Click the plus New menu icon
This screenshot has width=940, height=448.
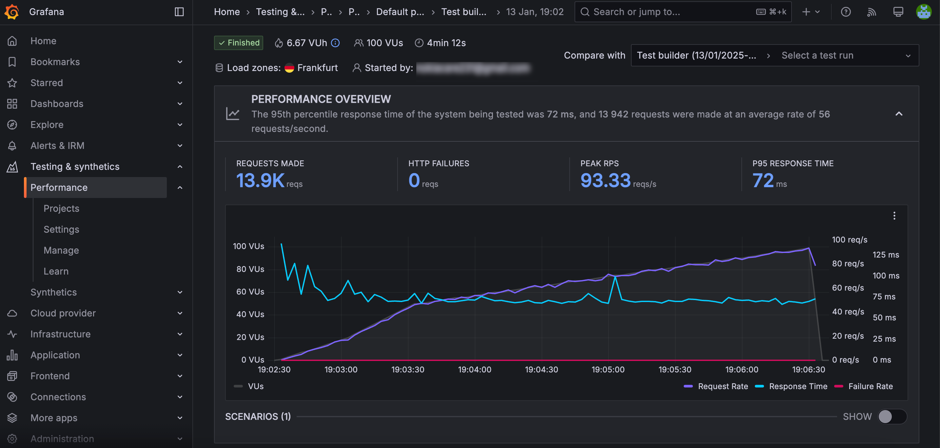click(x=811, y=12)
